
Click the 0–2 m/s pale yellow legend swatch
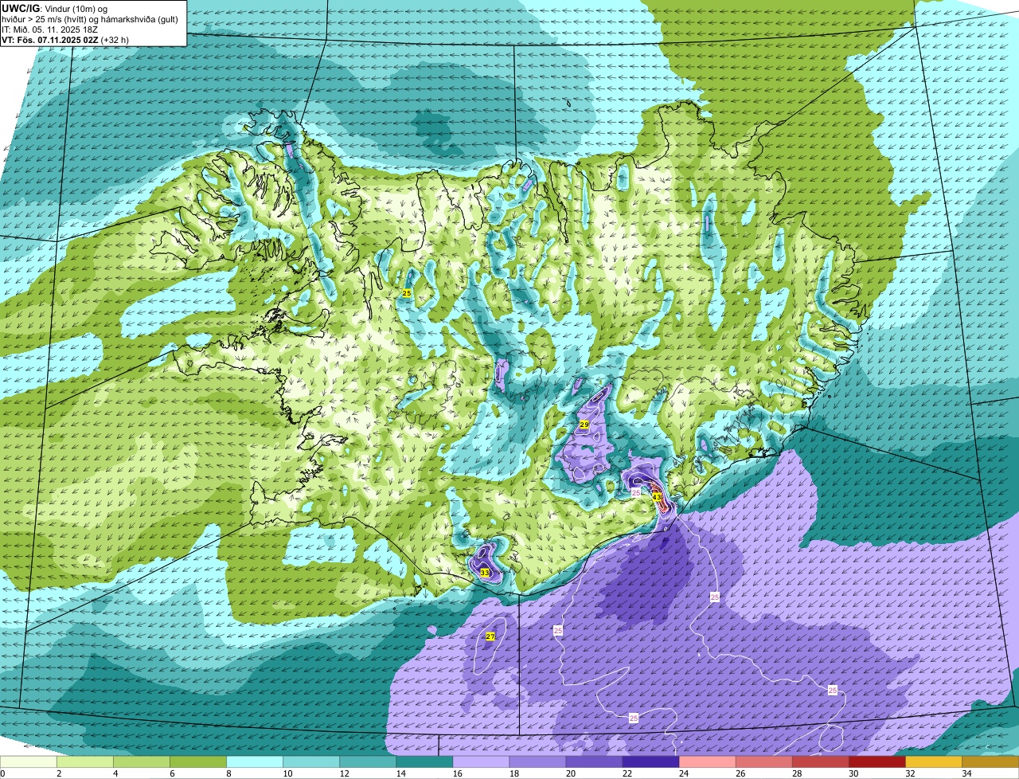[29, 762]
